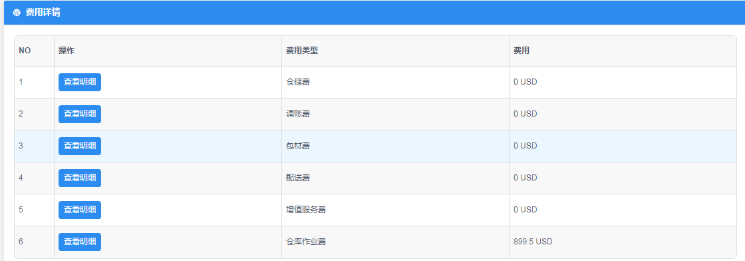Select the 费用详情 panel title

click(x=43, y=13)
